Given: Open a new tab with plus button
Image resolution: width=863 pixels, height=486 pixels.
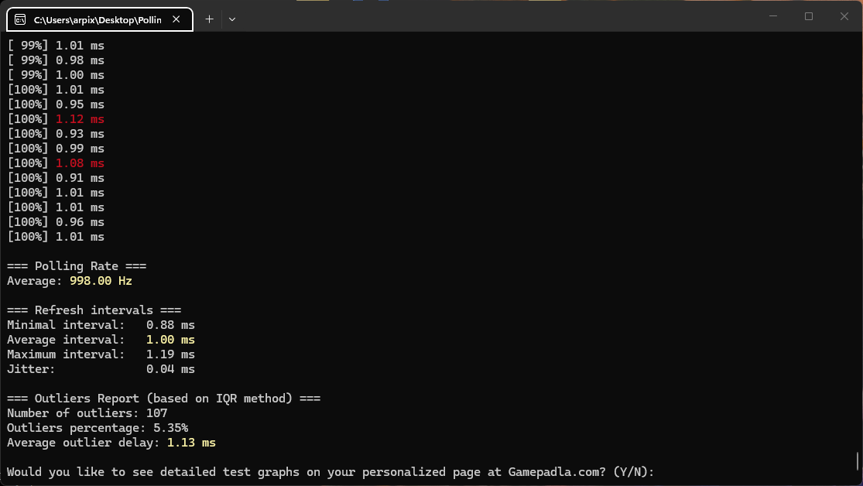Looking at the screenshot, I should pyautogui.click(x=209, y=19).
